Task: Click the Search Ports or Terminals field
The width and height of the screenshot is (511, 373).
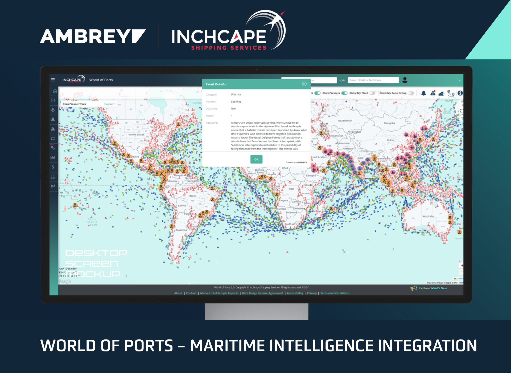Action: pos(373,80)
